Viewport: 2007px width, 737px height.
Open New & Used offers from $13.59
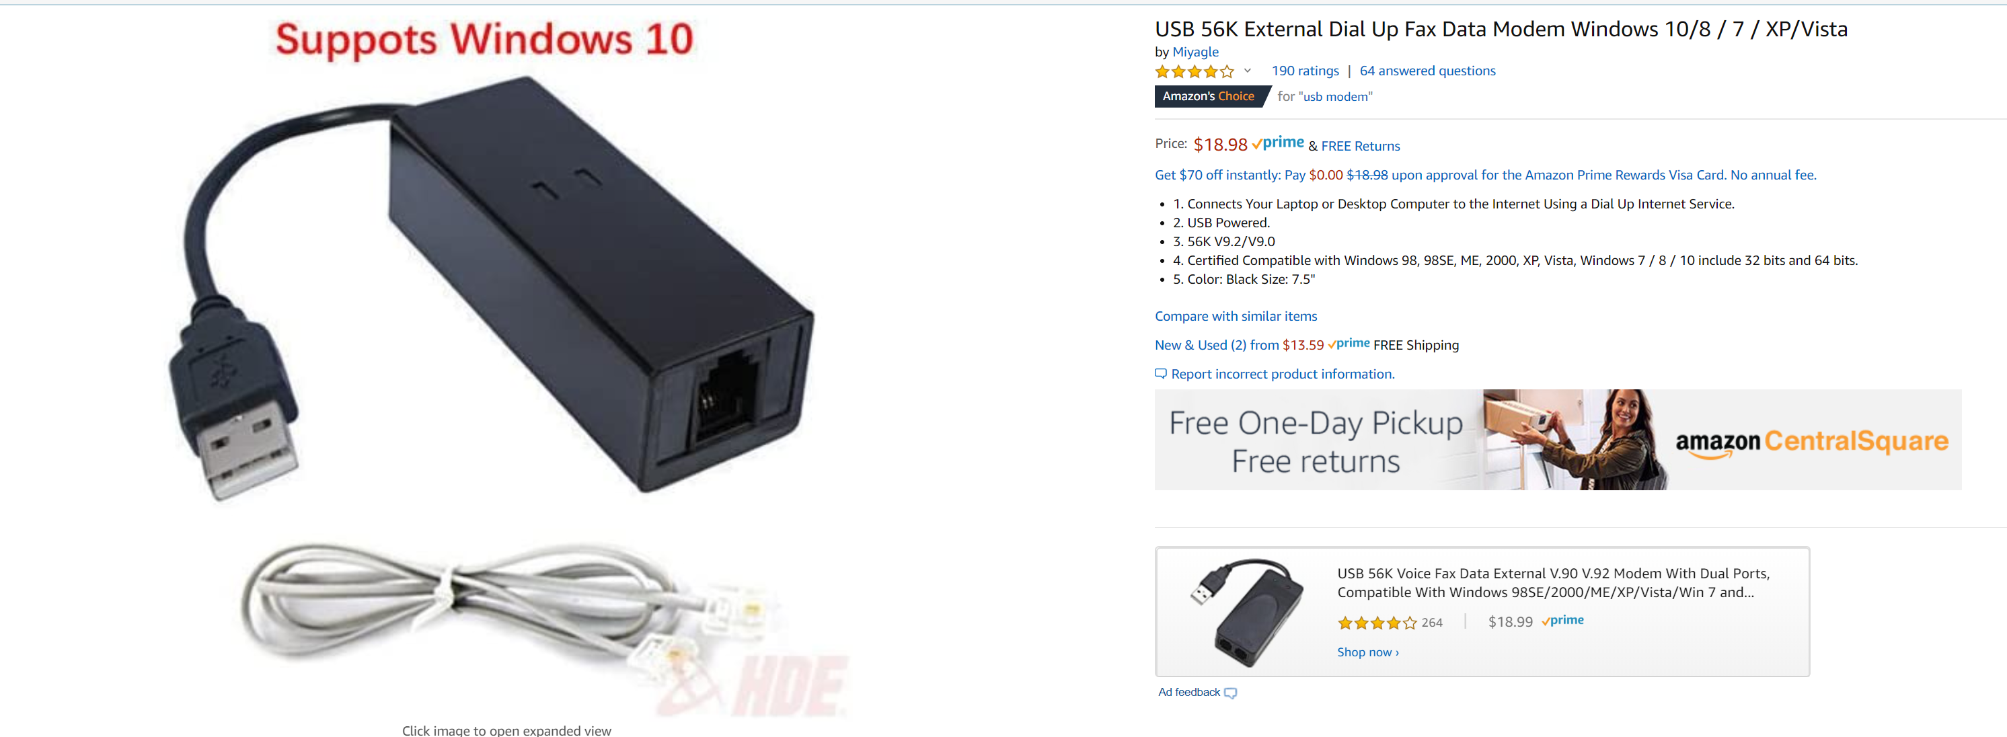[x=1239, y=345]
